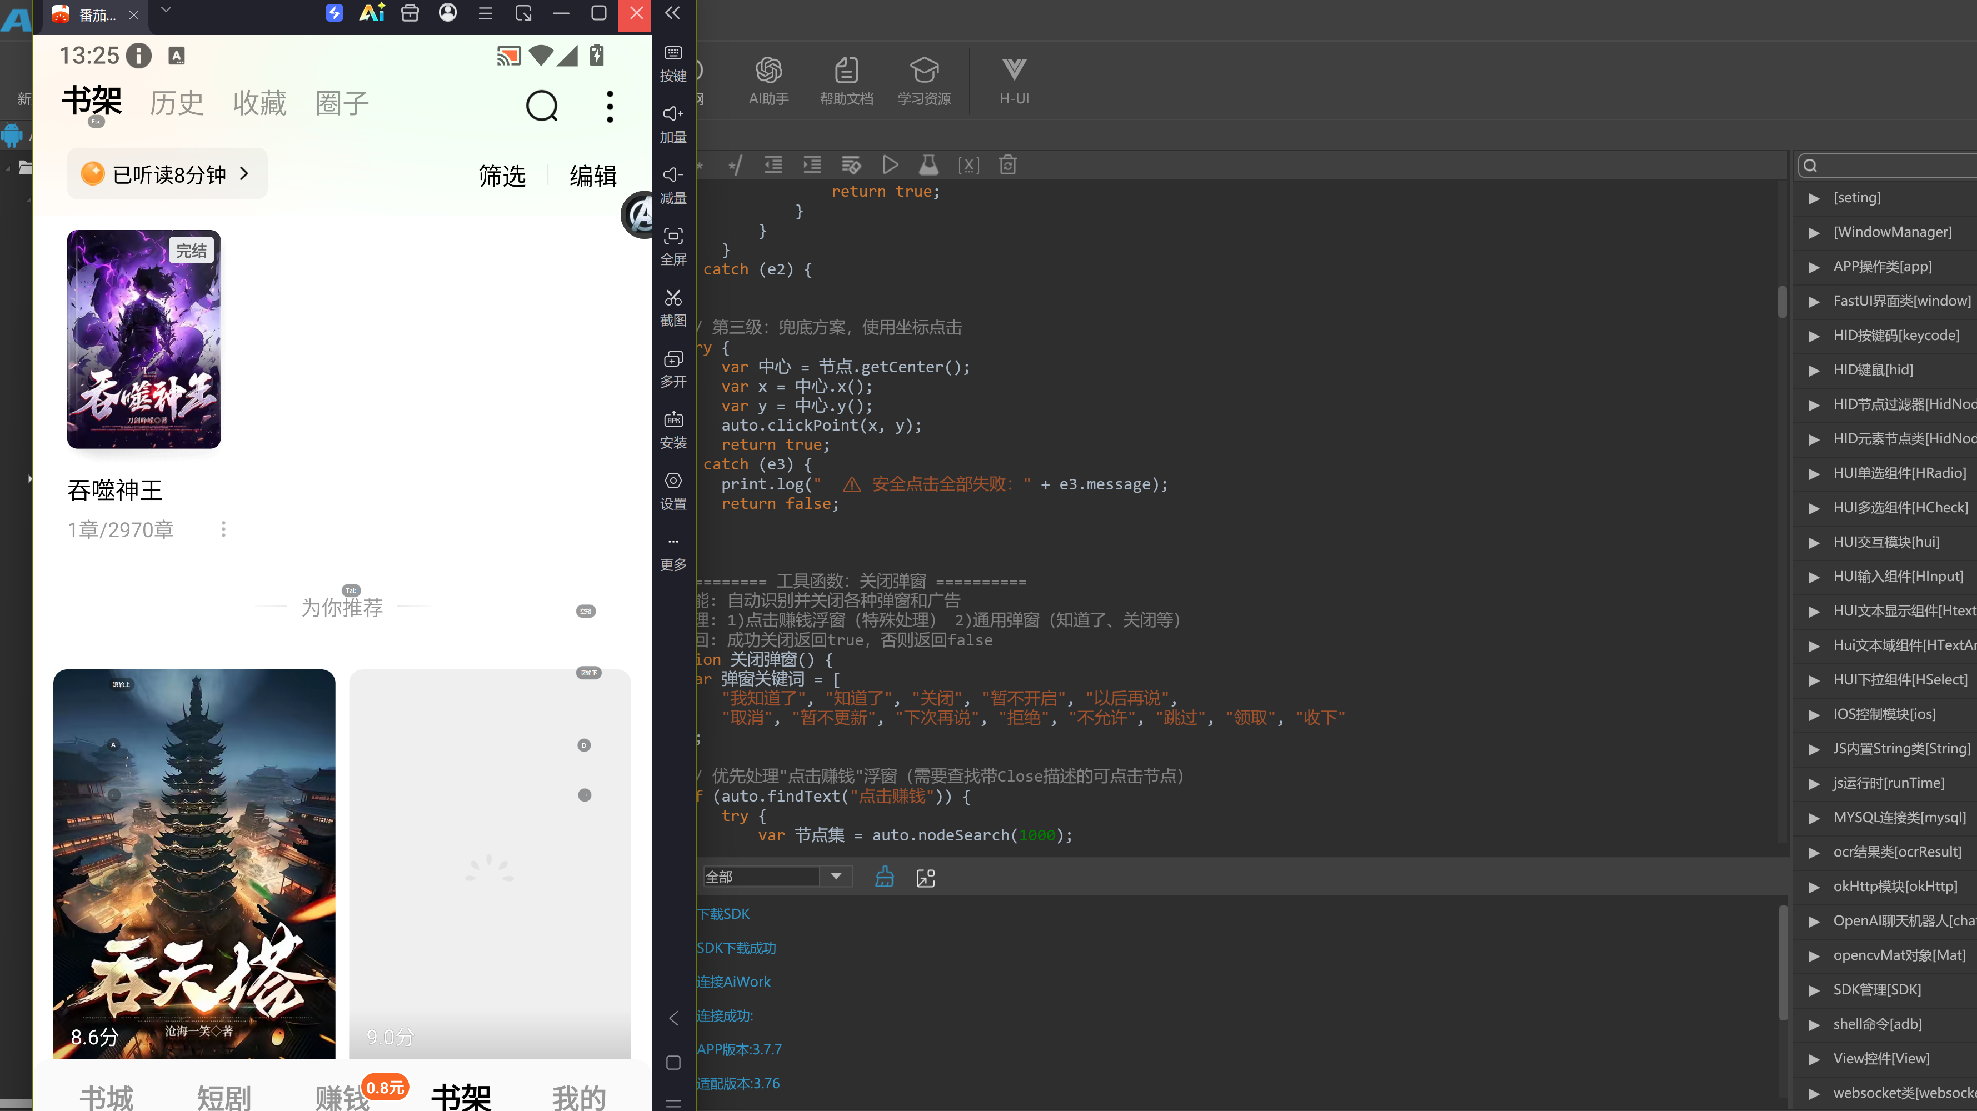This screenshot has height=1111, width=1977.
Task: Click the H-UI toolbar icon
Action: pos(1014,81)
